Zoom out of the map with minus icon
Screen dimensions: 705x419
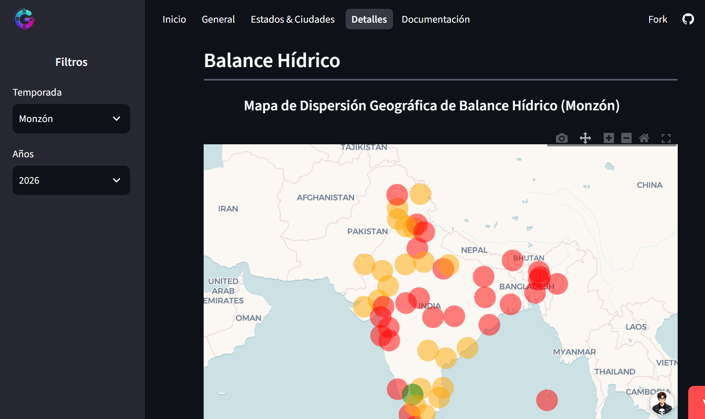626,138
